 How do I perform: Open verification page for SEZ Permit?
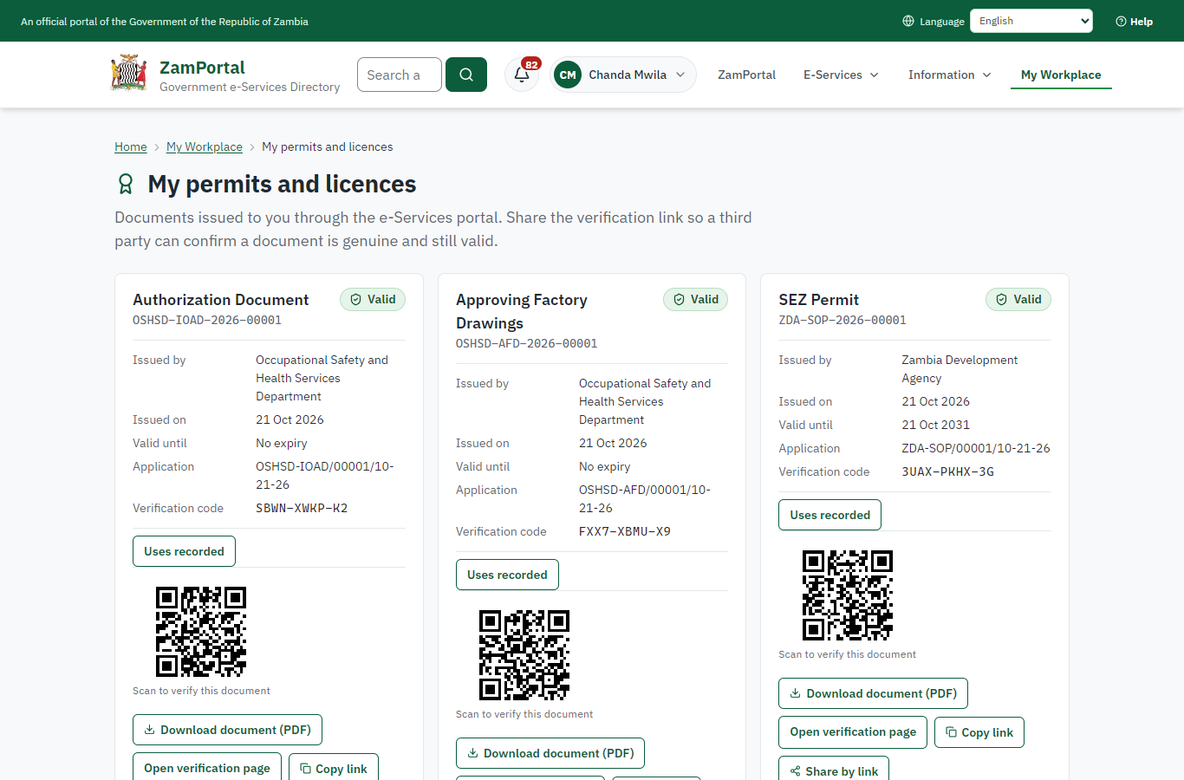pyautogui.click(x=853, y=732)
